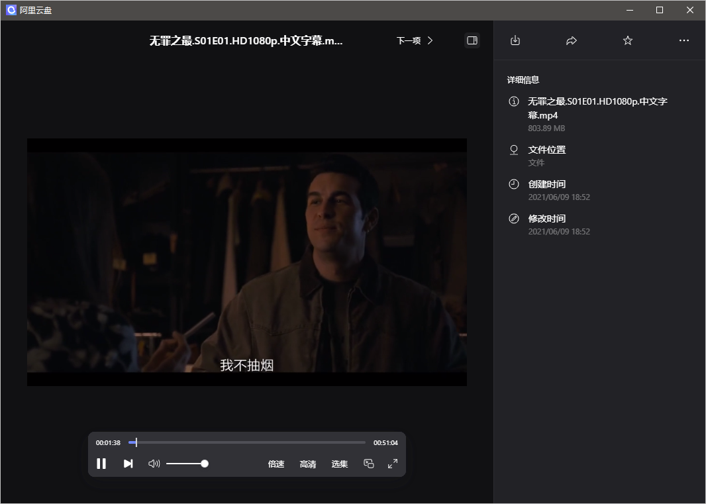The width and height of the screenshot is (706, 504).
Task: Enable picture-in-picture mini window
Action: tap(369, 464)
